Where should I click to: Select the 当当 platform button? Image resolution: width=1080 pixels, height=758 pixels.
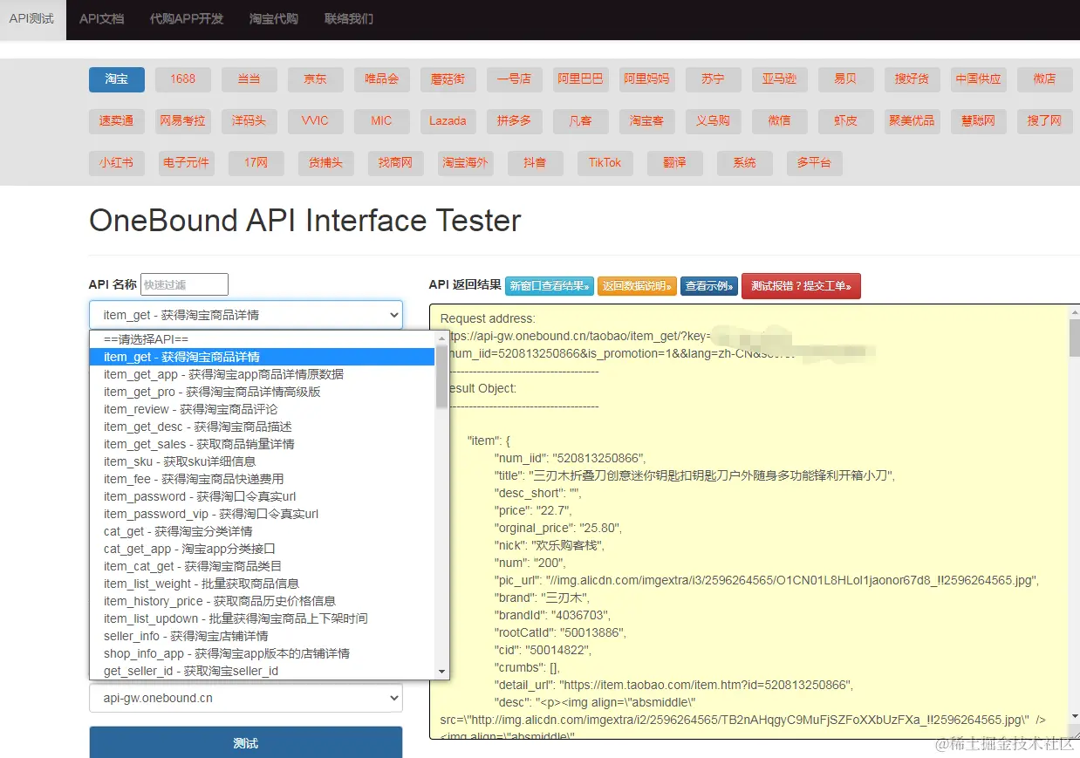[x=249, y=79]
